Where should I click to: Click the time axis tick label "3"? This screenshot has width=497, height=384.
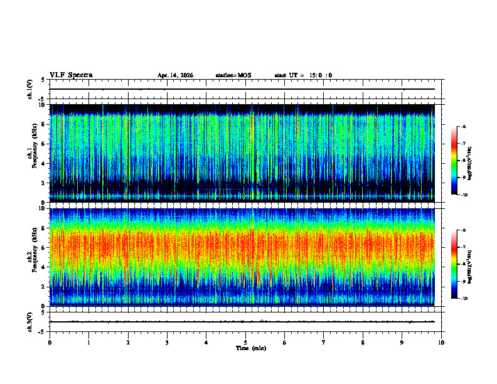[x=168, y=343]
